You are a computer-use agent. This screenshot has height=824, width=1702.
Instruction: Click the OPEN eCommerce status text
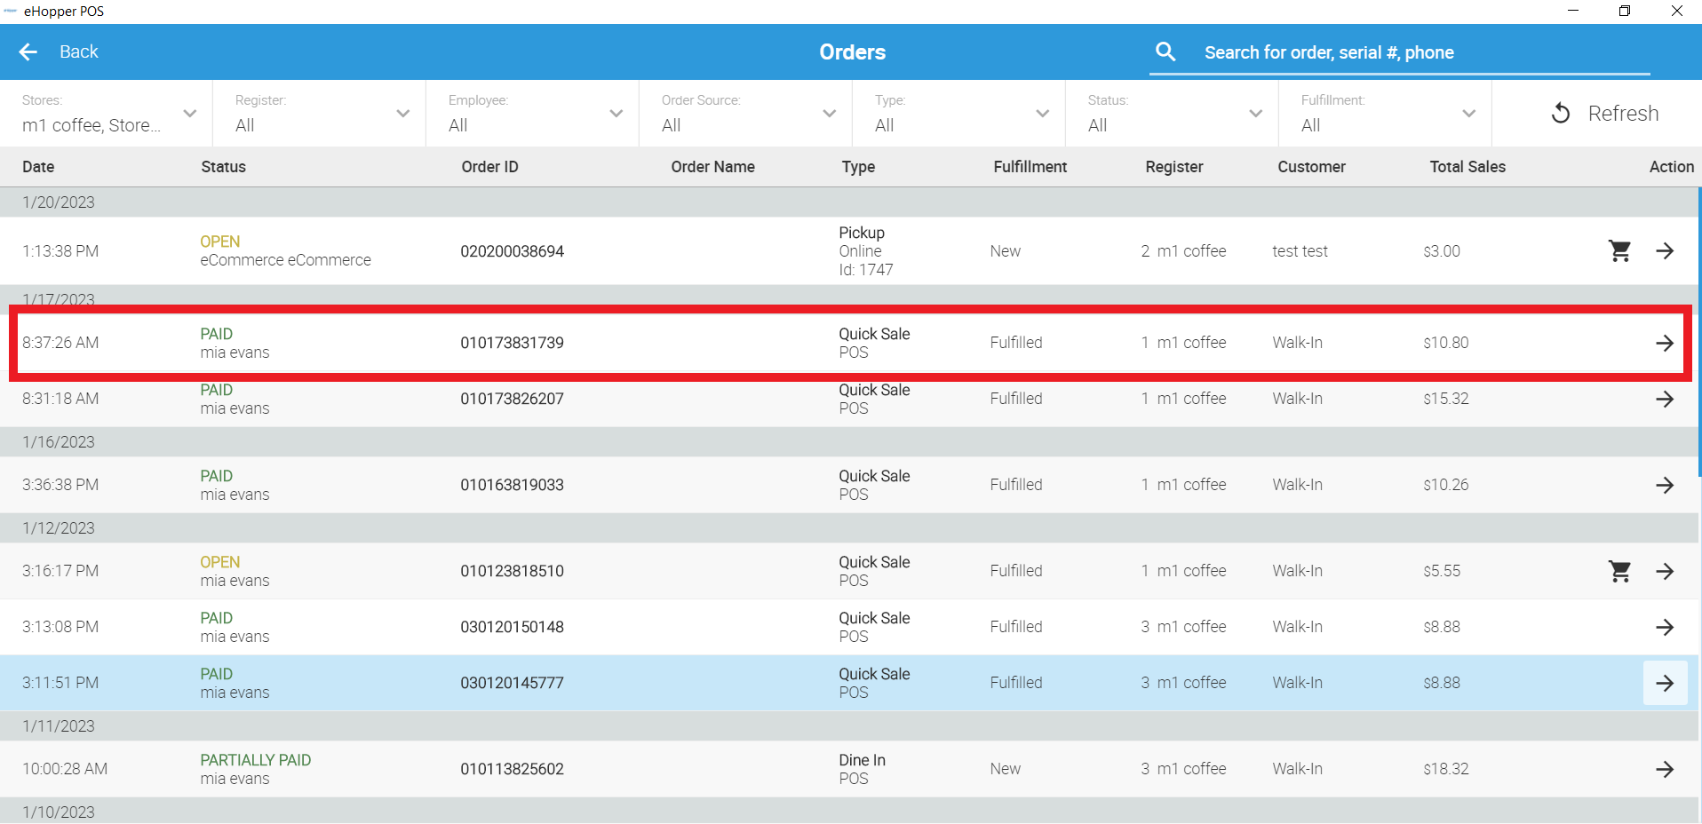click(x=285, y=251)
